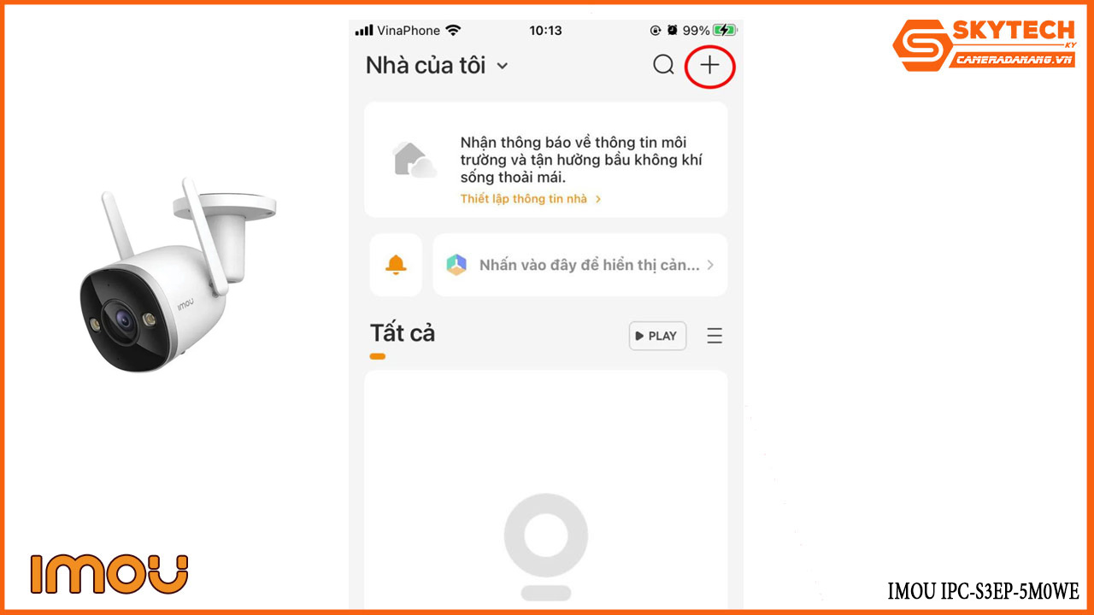The image size is (1094, 615).
Task: Tap the PLAY button
Action: [657, 336]
